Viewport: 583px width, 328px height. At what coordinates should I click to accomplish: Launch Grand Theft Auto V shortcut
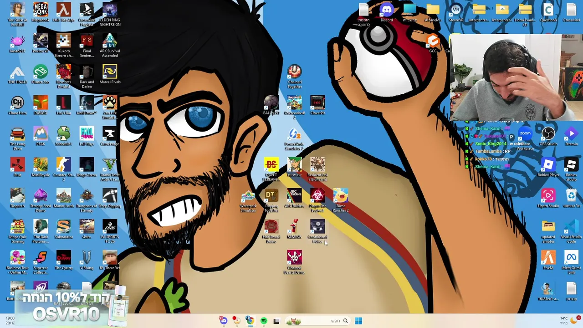(110, 169)
